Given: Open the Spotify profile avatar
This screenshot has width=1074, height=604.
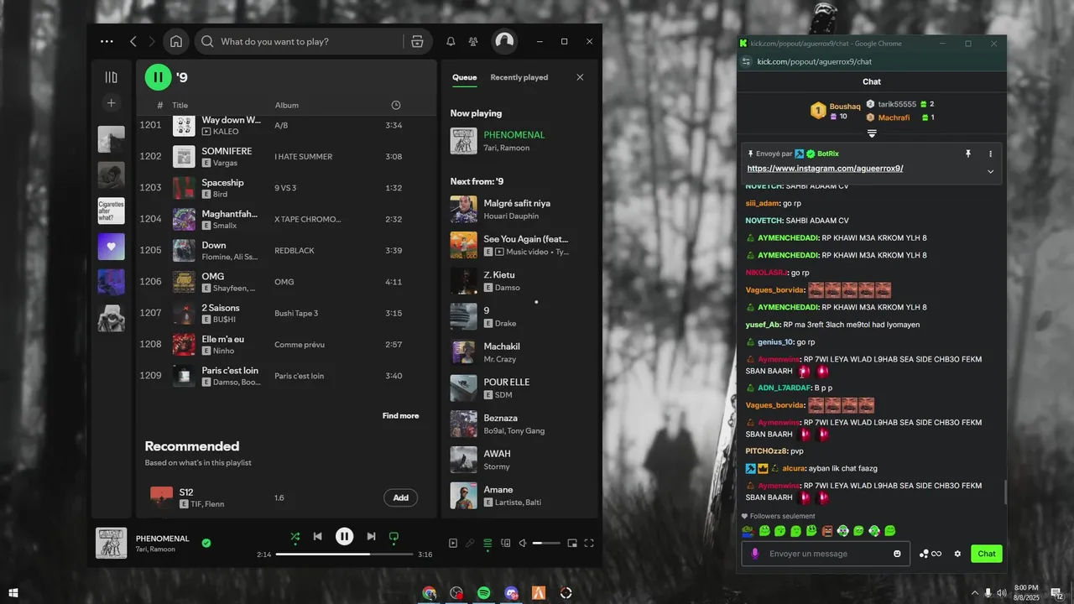Looking at the screenshot, I should pyautogui.click(x=504, y=41).
